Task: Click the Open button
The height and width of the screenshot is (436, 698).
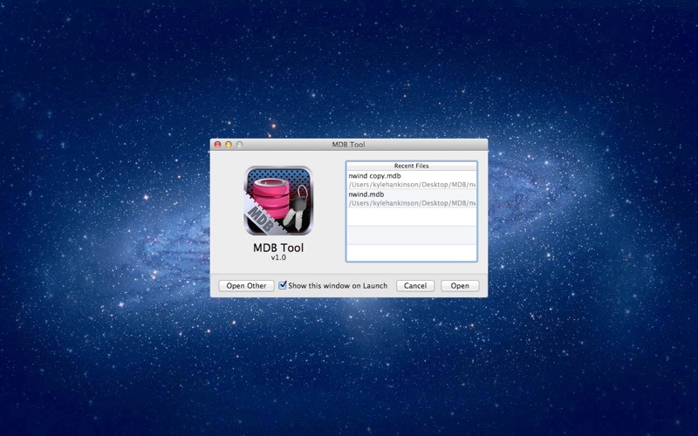Action: (460, 286)
